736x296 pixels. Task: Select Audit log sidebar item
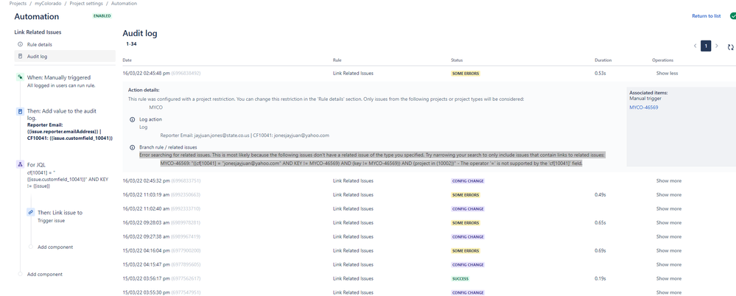65,56
